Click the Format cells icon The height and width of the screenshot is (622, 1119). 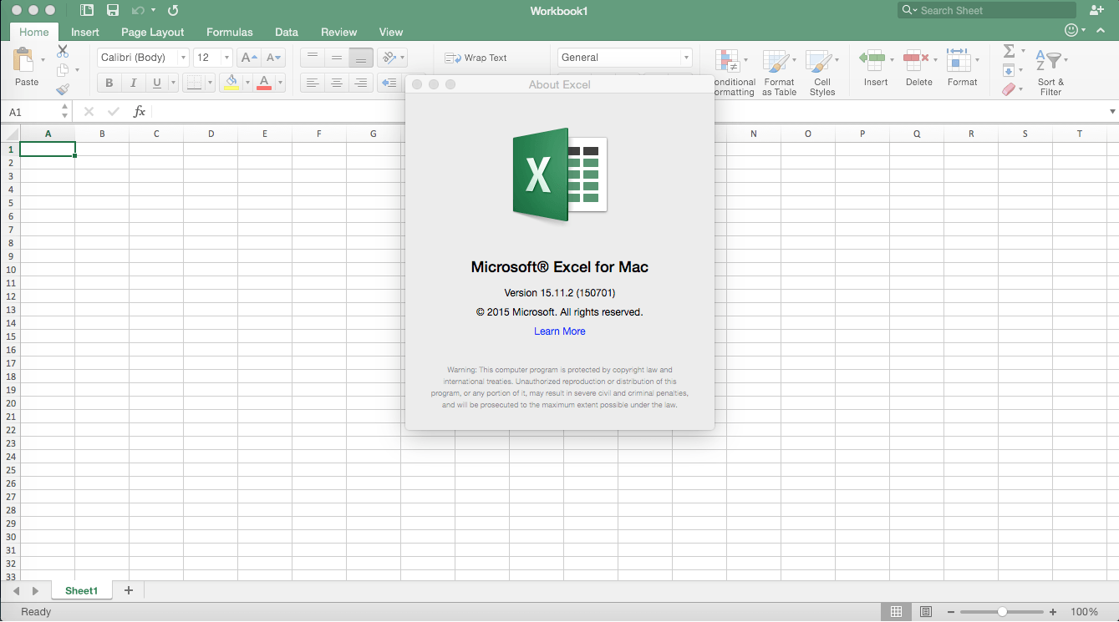(x=958, y=60)
